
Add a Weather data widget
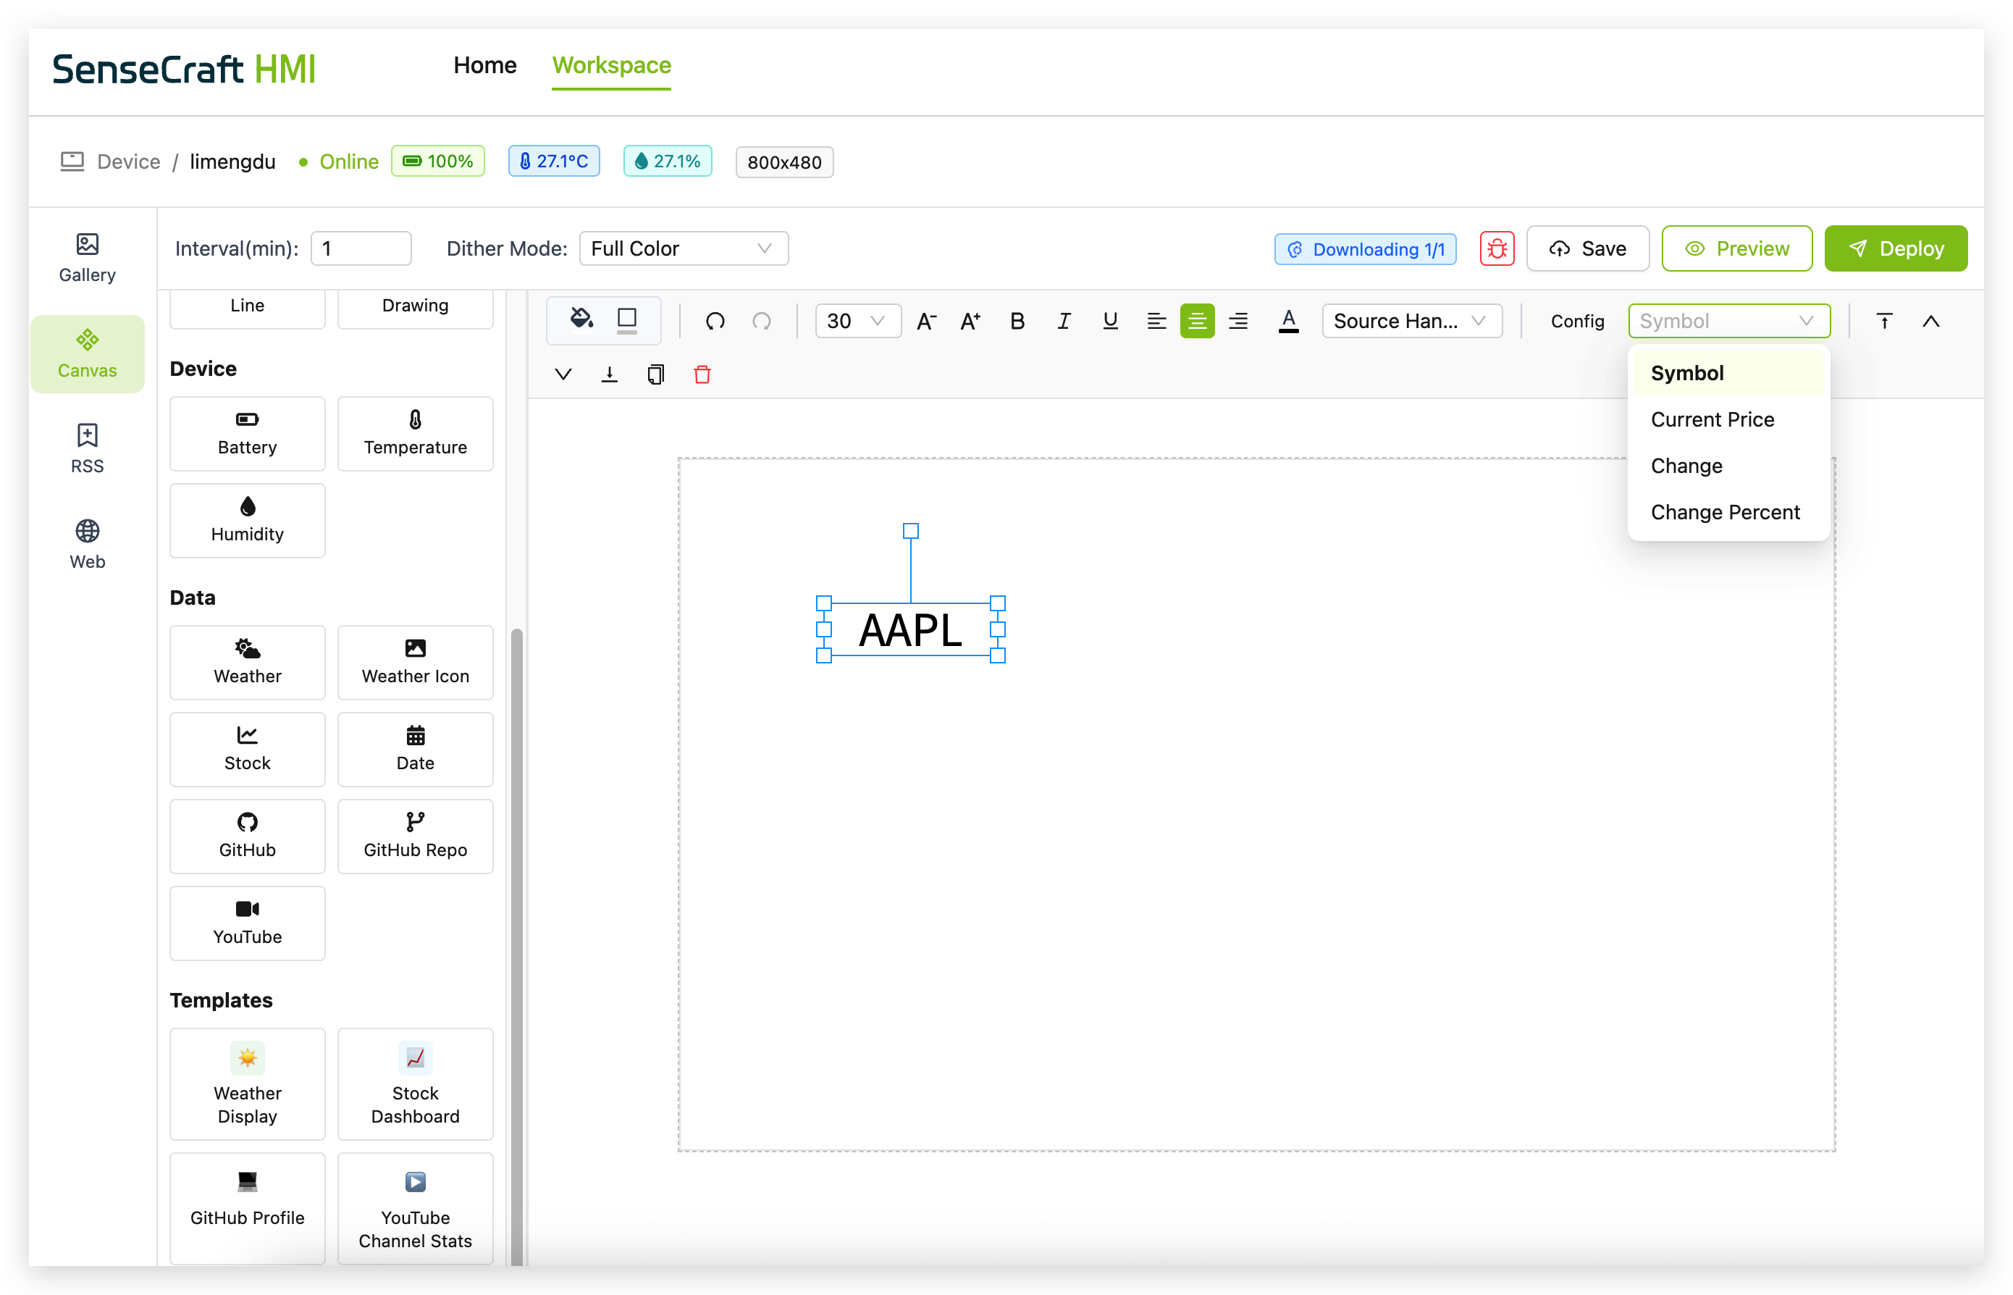(x=247, y=663)
